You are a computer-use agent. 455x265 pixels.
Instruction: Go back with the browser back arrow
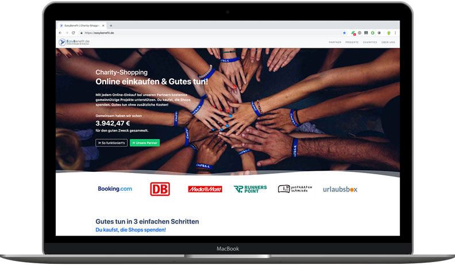tap(60, 33)
